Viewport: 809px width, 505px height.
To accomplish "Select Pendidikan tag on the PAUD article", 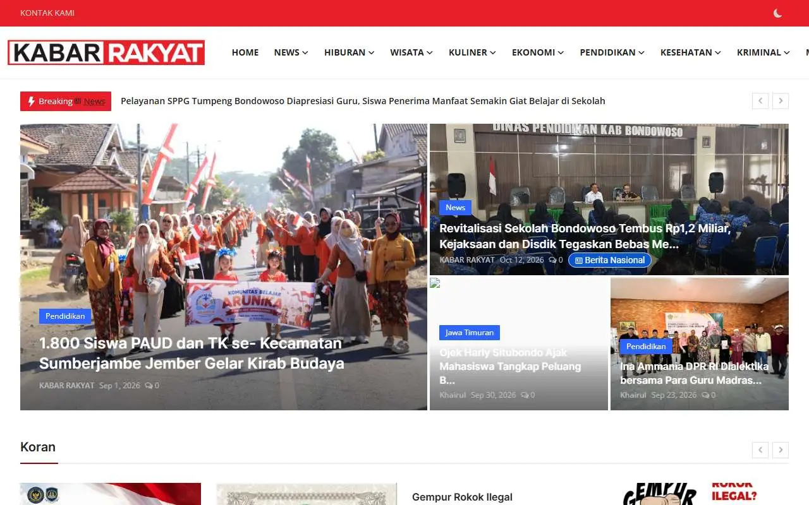I will [x=65, y=316].
